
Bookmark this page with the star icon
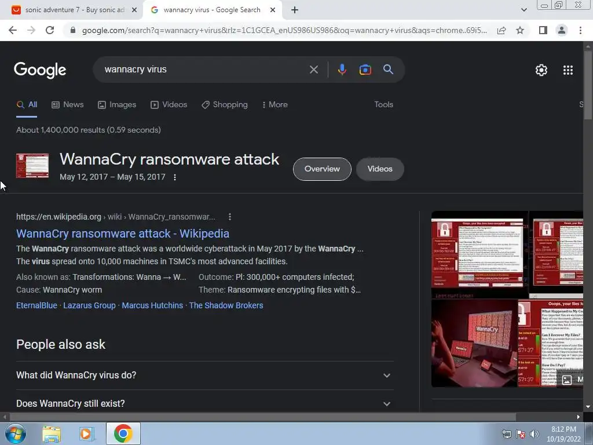(x=520, y=30)
